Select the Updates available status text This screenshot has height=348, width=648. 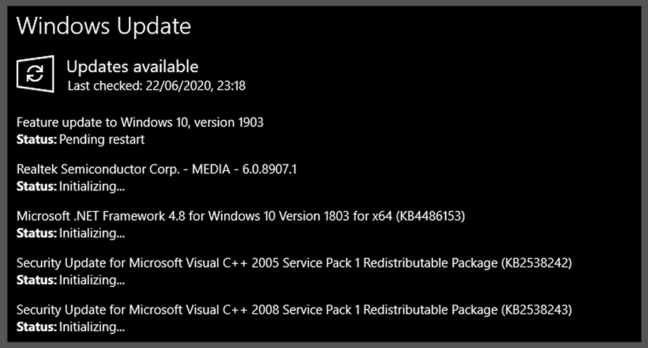click(132, 67)
